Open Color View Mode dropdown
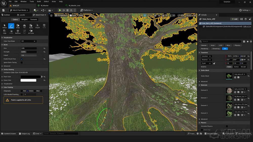Viewport: 253px width, 142px height. (28, 41)
